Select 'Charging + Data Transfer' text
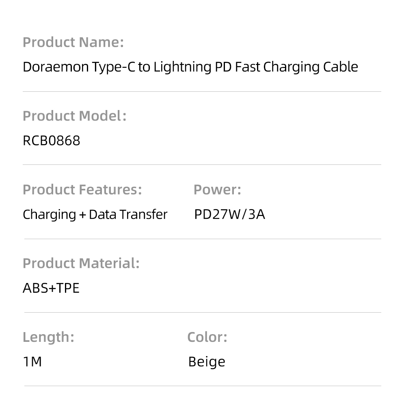This screenshot has height=406, width=406. tap(95, 214)
